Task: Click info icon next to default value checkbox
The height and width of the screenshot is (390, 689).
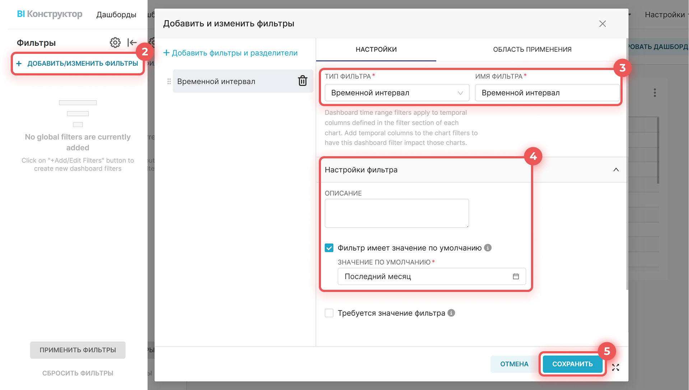Action: point(488,248)
